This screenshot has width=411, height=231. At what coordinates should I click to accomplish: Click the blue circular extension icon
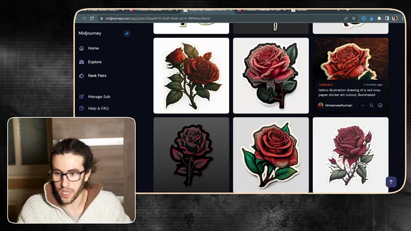[363, 18]
